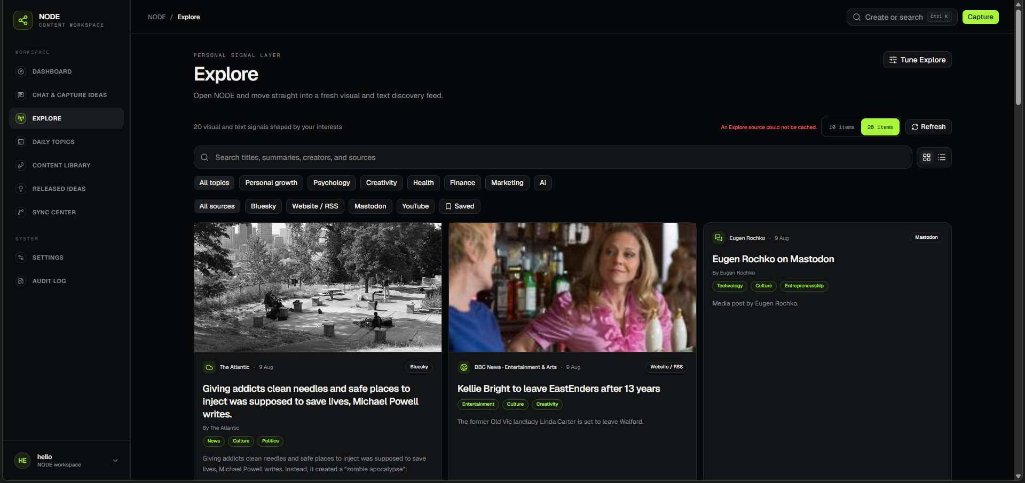
Task: Click NODE in the breadcrumb
Action: [157, 17]
